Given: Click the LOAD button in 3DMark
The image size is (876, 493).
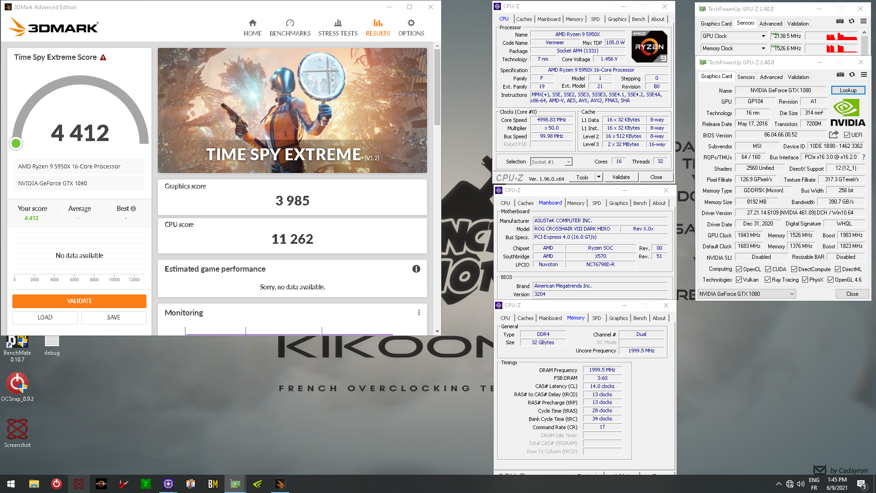Looking at the screenshot, I should pos(45,317).
